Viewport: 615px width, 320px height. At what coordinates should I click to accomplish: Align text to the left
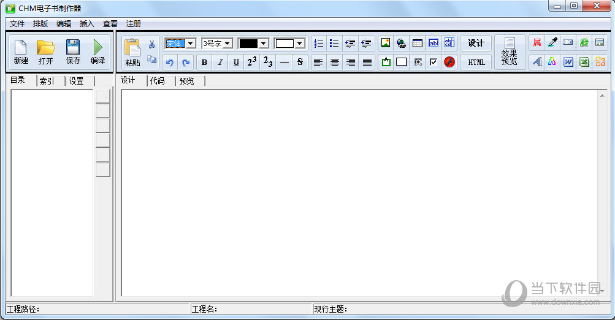(x=318, y=62)
